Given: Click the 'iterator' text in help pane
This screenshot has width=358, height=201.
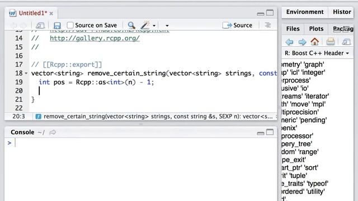Looking at the screenshot, I should [317, 96].
